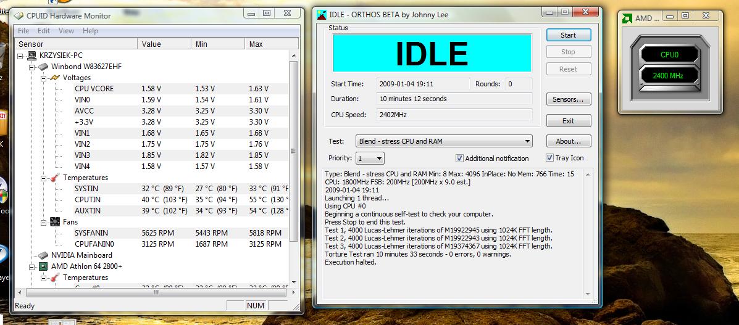Screen dimensions: 739x325
Task: Collapse the Voltages group
Action: [x=43, y=78]
